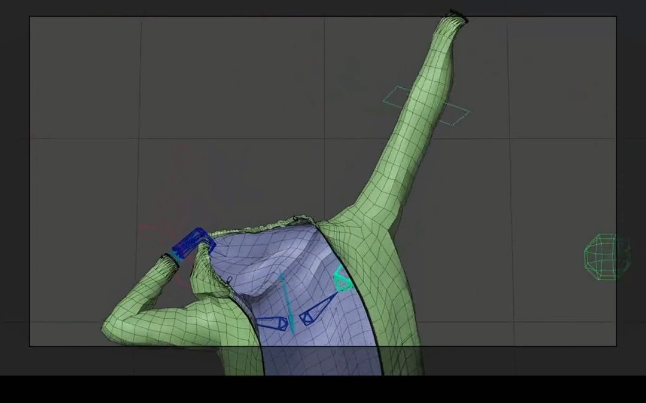
Task: Click the teal rectangular control around raised arm
Action: point(426,106)
